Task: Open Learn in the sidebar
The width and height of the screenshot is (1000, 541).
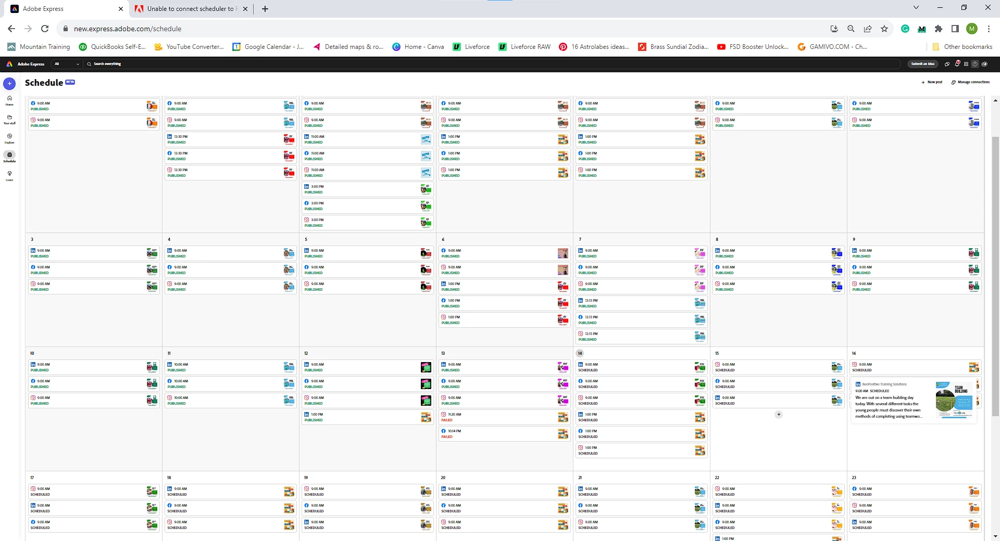Action: pyautogui.click(x=9, y=176)
